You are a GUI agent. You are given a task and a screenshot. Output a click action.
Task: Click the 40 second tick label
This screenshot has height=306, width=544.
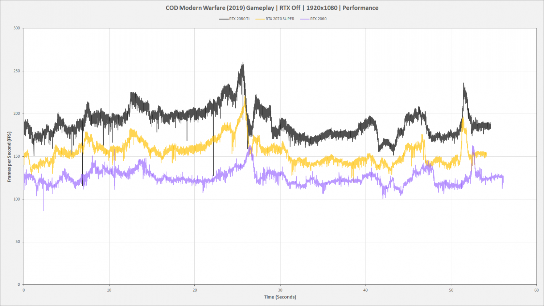(366, 290)
